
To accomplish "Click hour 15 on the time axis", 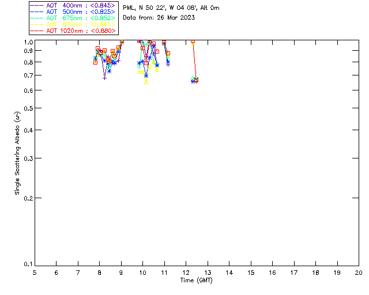I will point(251,272).
